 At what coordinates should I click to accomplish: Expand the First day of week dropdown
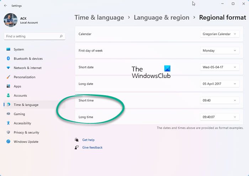click(x=219, y=51)
